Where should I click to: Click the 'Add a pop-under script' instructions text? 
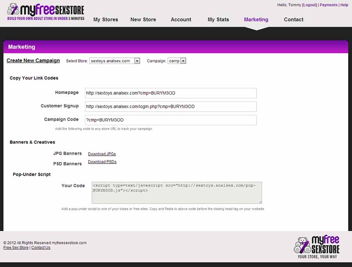pyautogui.click(x=163, y=209)
